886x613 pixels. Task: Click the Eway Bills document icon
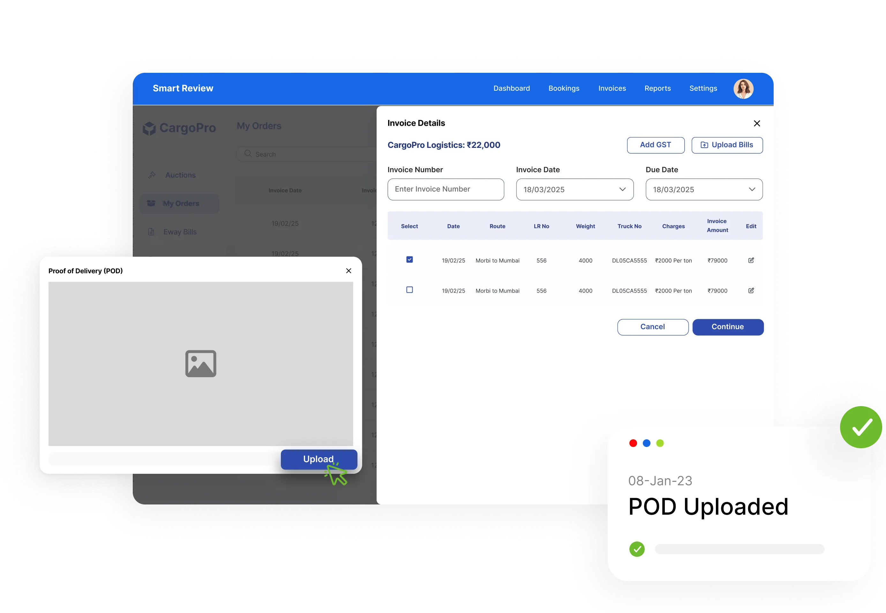tap(151, 232)
